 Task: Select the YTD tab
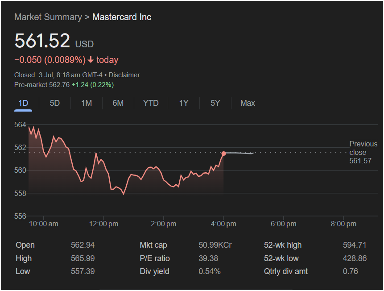[151, 103]
